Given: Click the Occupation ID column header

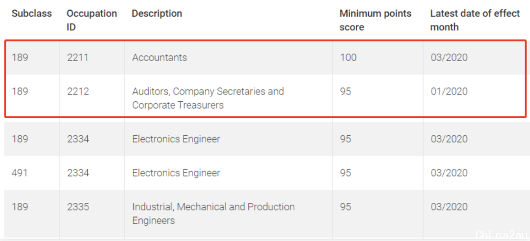Looking at the screenshot, I should pyautogui.click(x=92, y=20).
